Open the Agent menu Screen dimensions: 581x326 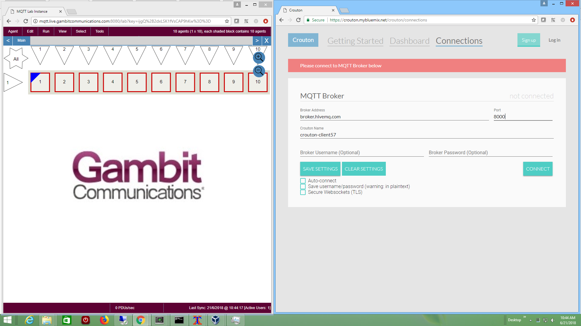[x=13, y=31]
